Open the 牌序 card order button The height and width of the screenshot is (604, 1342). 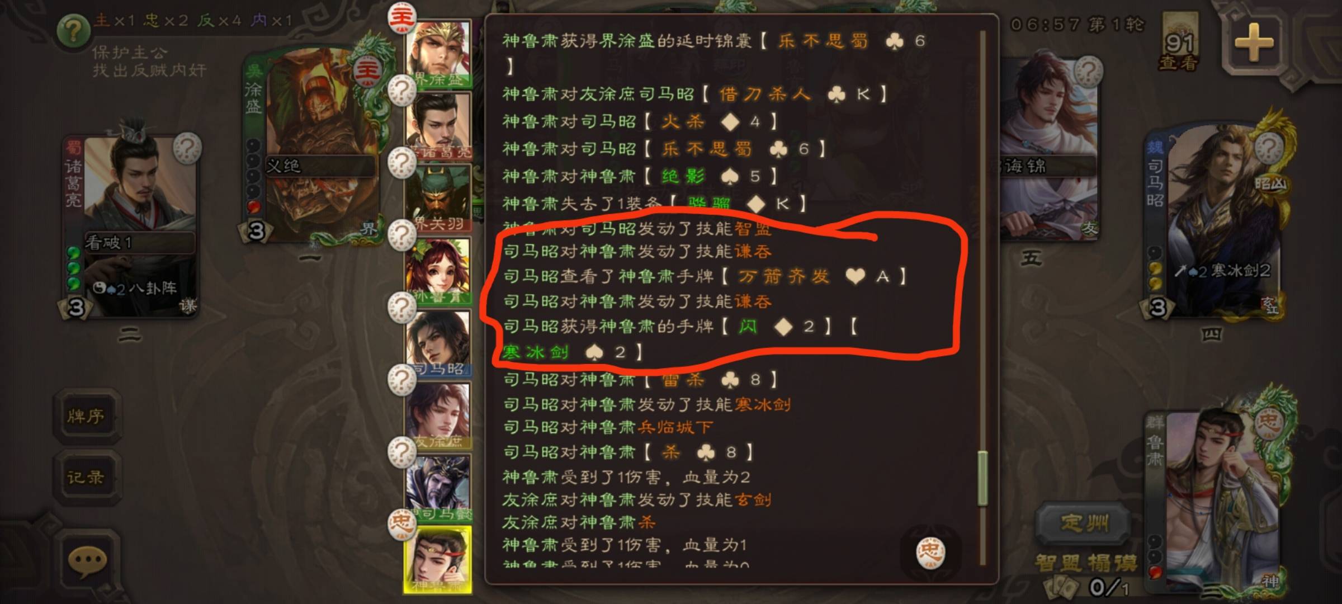point(87,416)
